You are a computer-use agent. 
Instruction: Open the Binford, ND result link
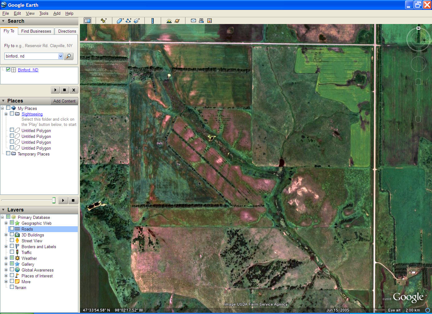click(28, 70)
